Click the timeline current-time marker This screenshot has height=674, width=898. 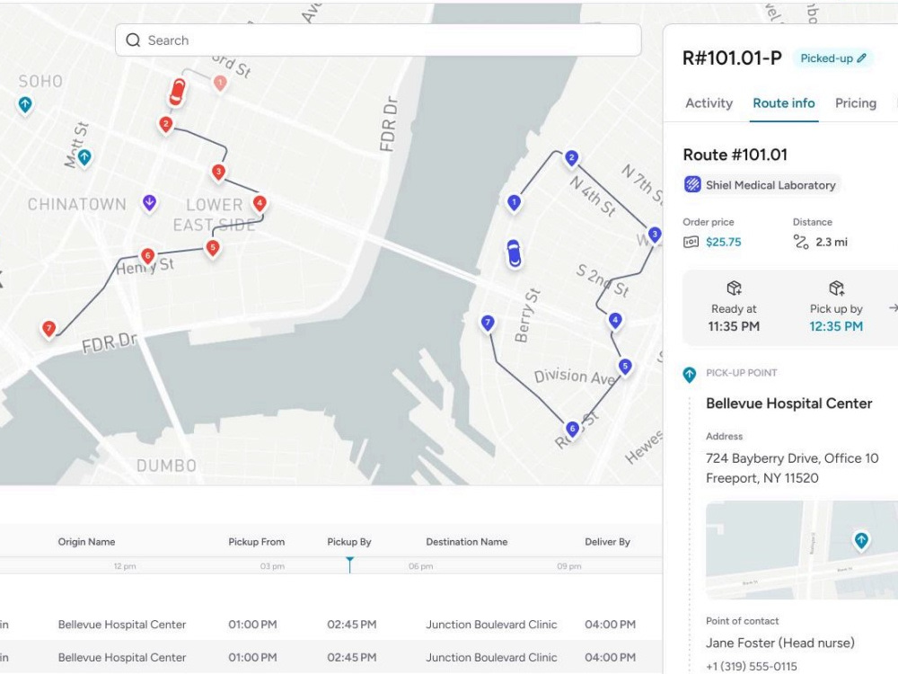349,564
